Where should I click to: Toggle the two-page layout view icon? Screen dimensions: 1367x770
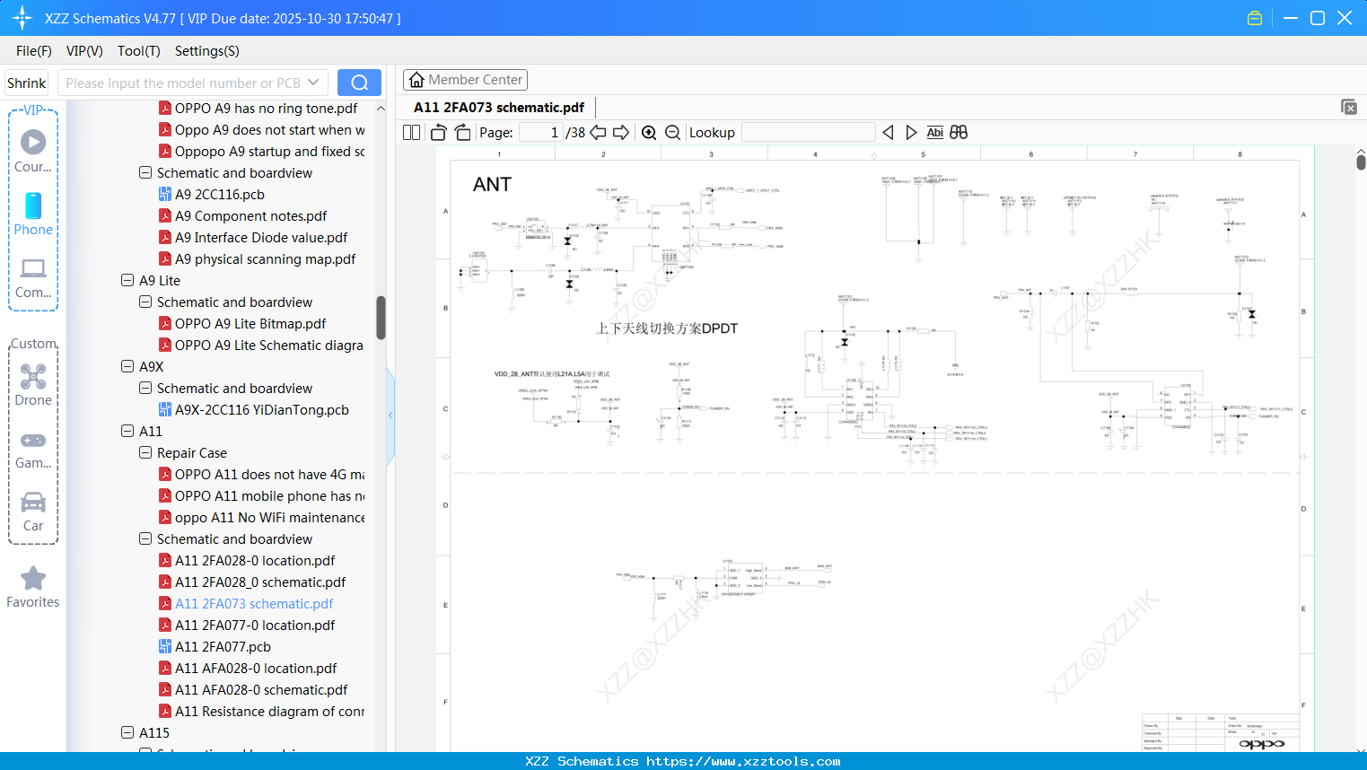(x=411, y=133)
